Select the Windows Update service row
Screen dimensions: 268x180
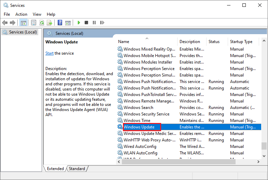pos(189,127)
